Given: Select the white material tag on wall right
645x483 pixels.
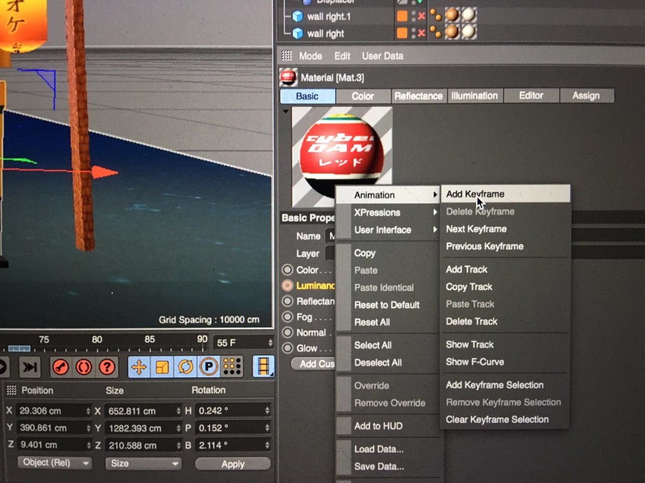Looking at the screenshot, I should click(469, 31).
